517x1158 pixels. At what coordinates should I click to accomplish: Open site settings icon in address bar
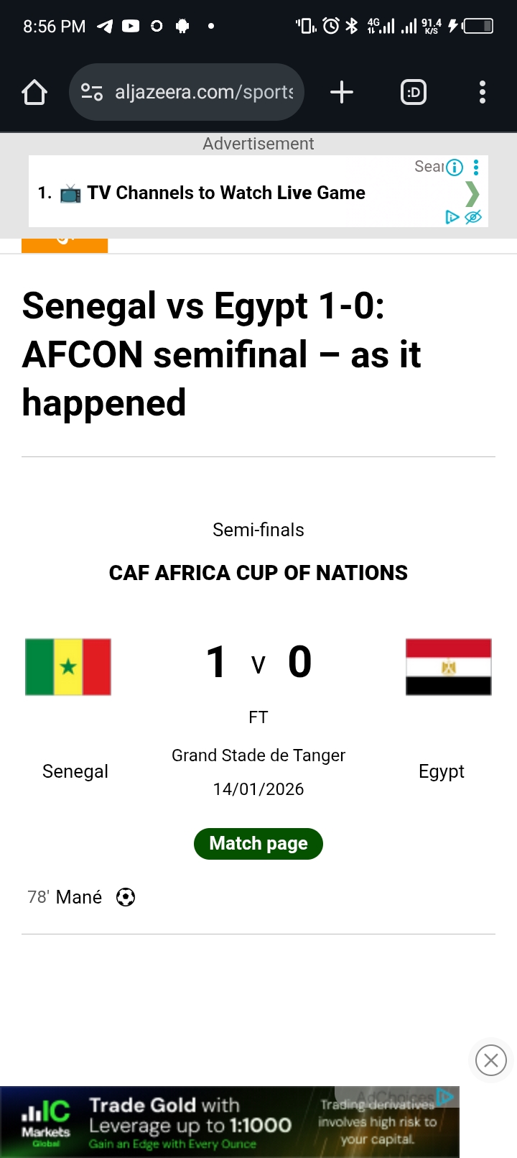tap(92, 92)
